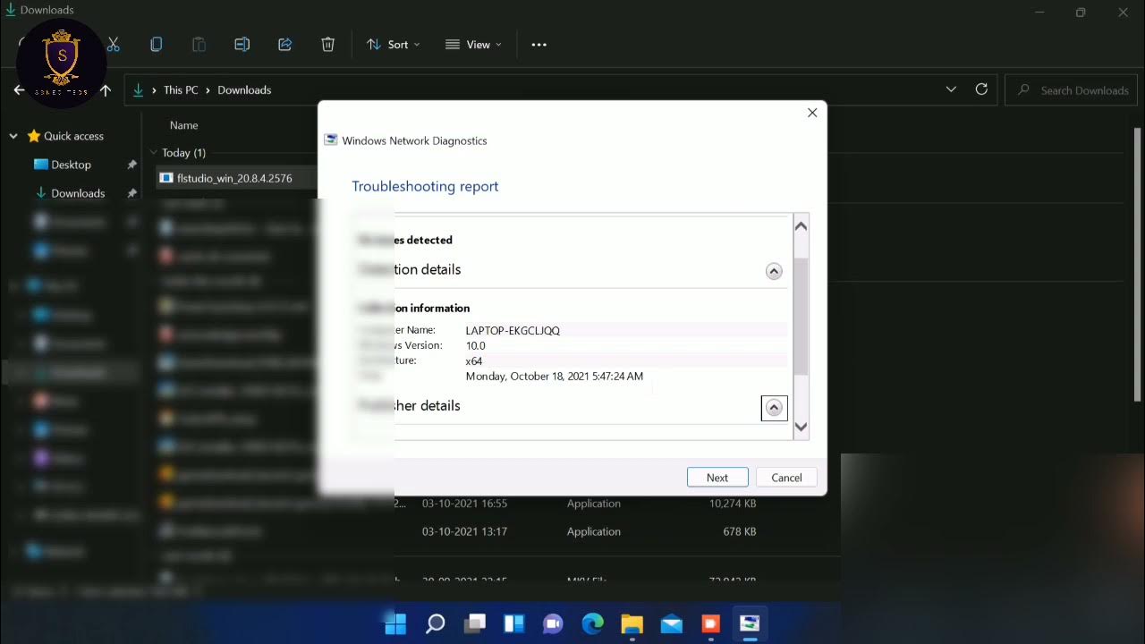Click Downloads in the address breadcrumb
1145x644 pixels.
[x=244, y=90]
